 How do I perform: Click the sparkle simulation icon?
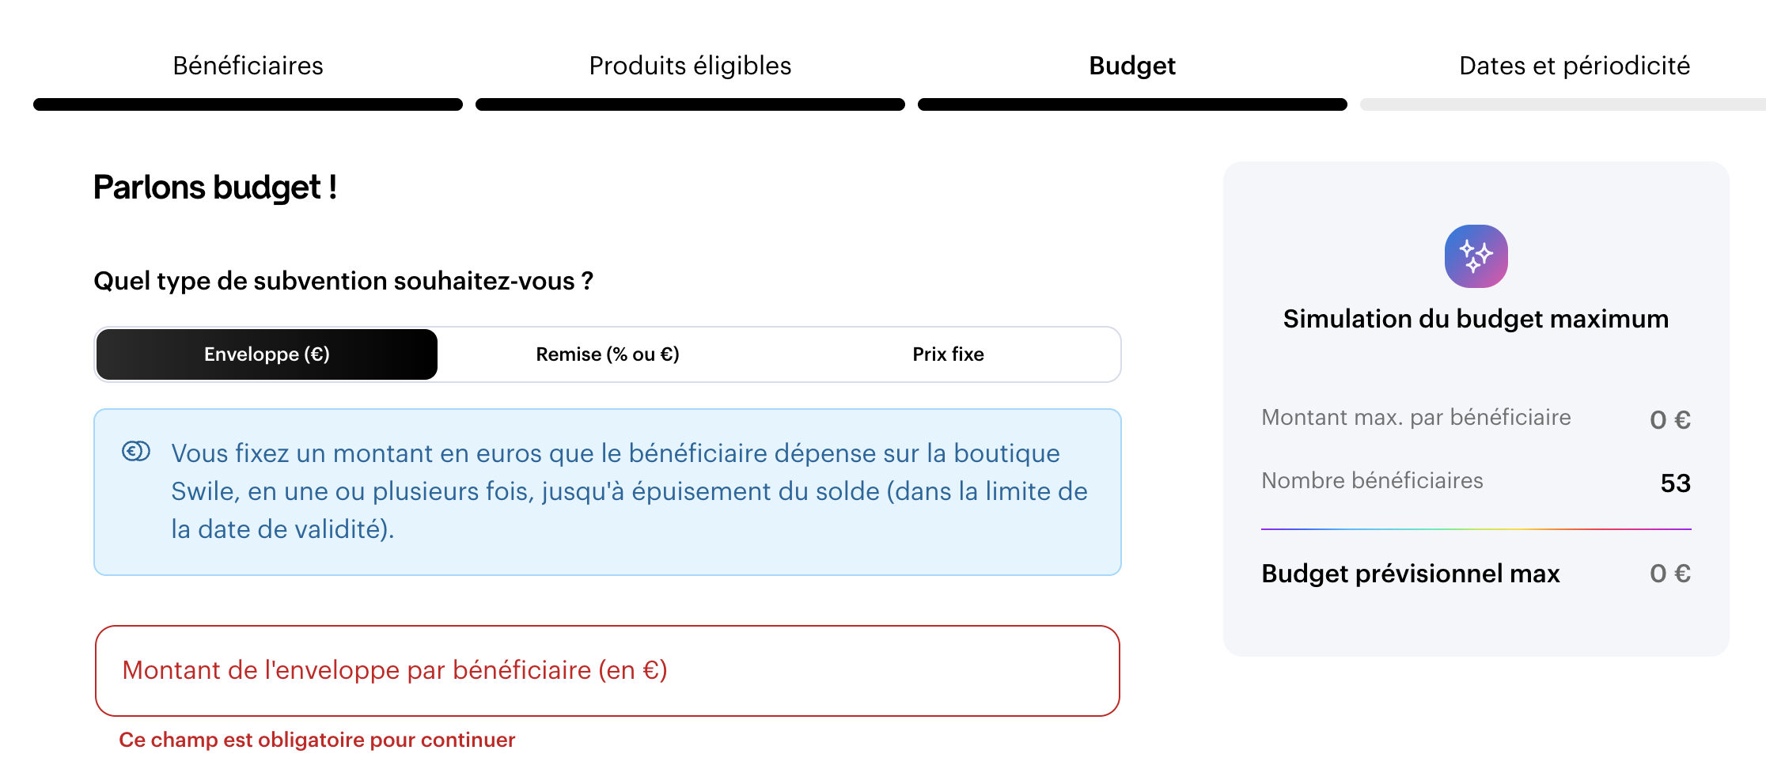point(1476,256)
